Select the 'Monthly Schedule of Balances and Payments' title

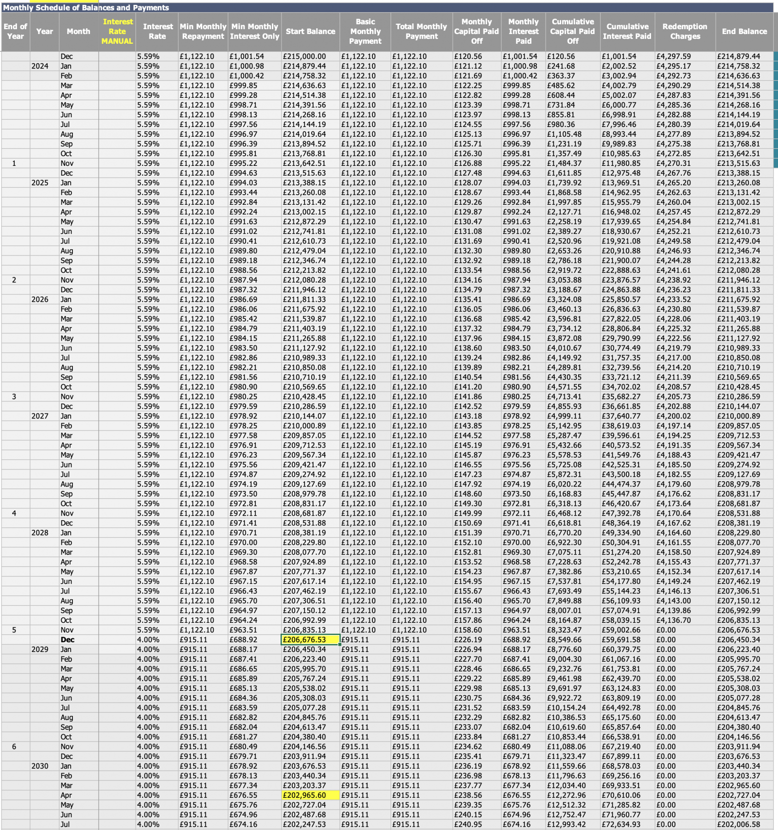point(86,8)
